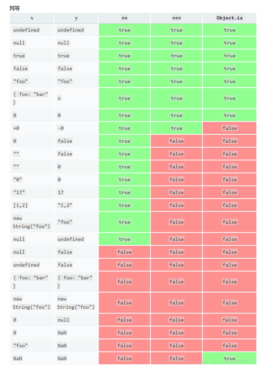Click the red Object.is false cell for +0 row
The height and width of the screenshot is (368, 261).
click(230, 128)
